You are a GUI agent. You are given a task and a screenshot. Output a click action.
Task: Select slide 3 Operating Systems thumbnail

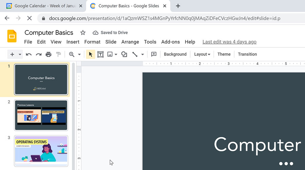pos(41,151)
